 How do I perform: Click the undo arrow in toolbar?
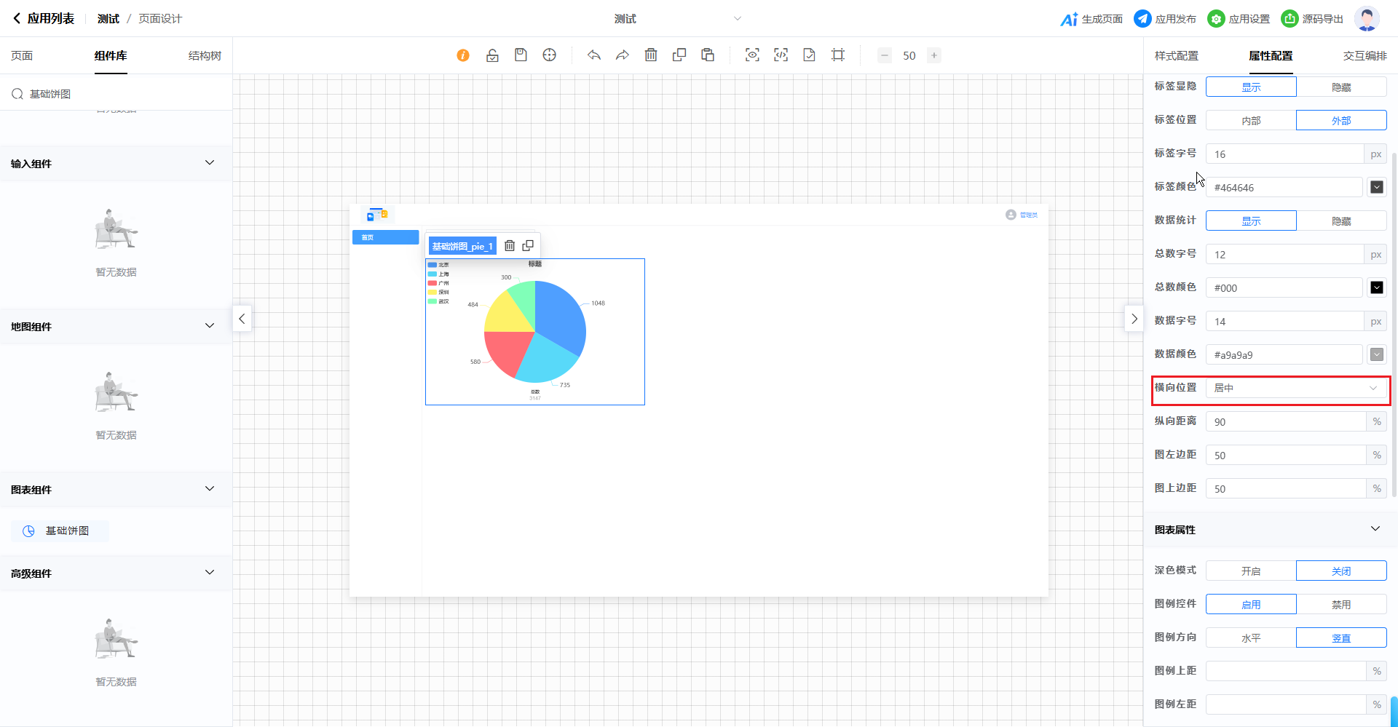pos(594,55)
